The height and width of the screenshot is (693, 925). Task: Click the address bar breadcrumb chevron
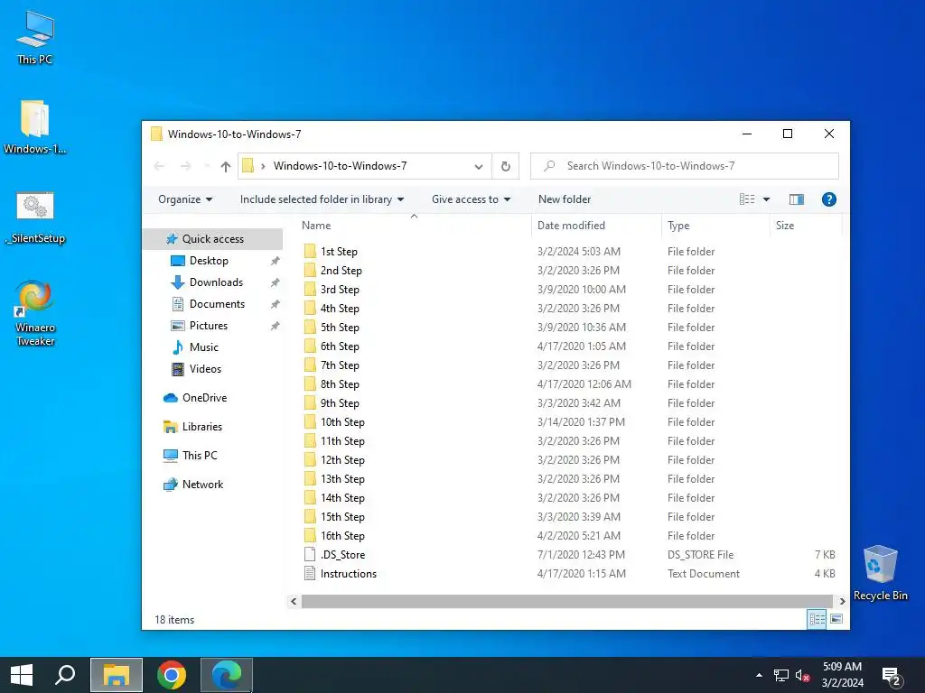point(263,166)
